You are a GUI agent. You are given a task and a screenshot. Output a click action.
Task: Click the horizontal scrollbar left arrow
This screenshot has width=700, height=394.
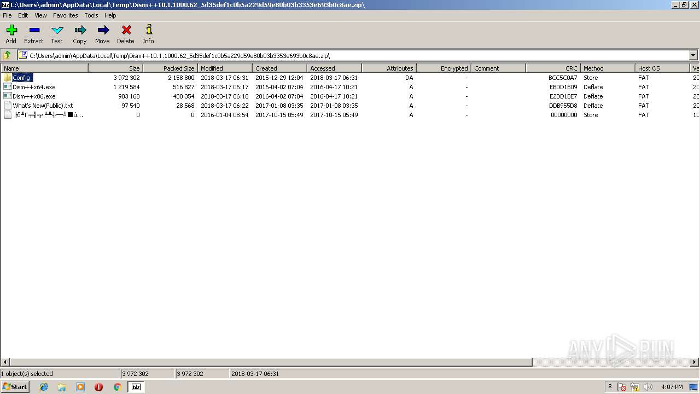(5, 362)
